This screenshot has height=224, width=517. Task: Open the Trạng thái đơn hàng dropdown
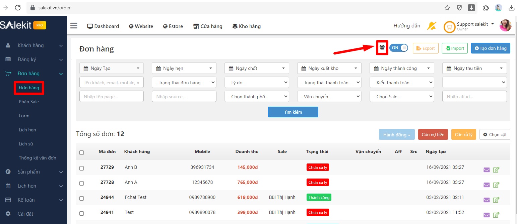[x=184, y=83]
